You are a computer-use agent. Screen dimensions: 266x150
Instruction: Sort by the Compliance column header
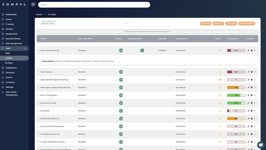[232, 39]
